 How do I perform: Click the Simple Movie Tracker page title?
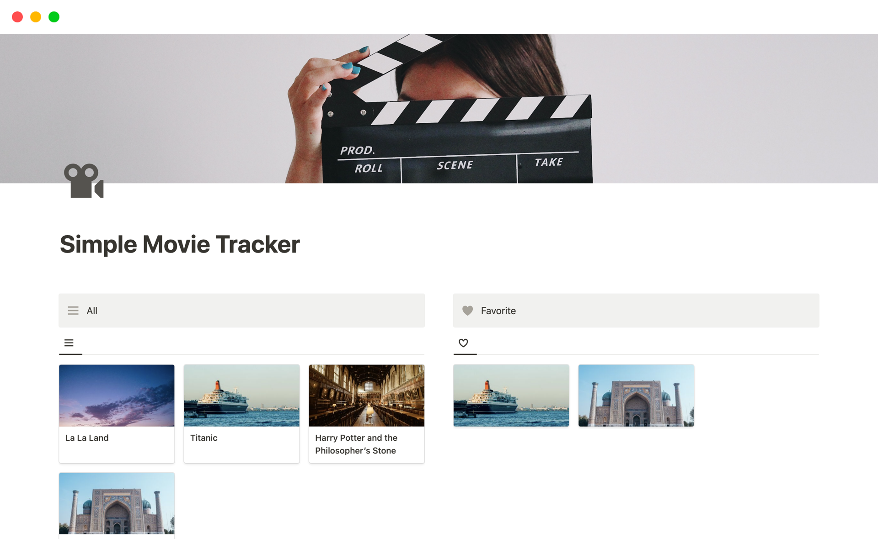(x=180, y=244)
